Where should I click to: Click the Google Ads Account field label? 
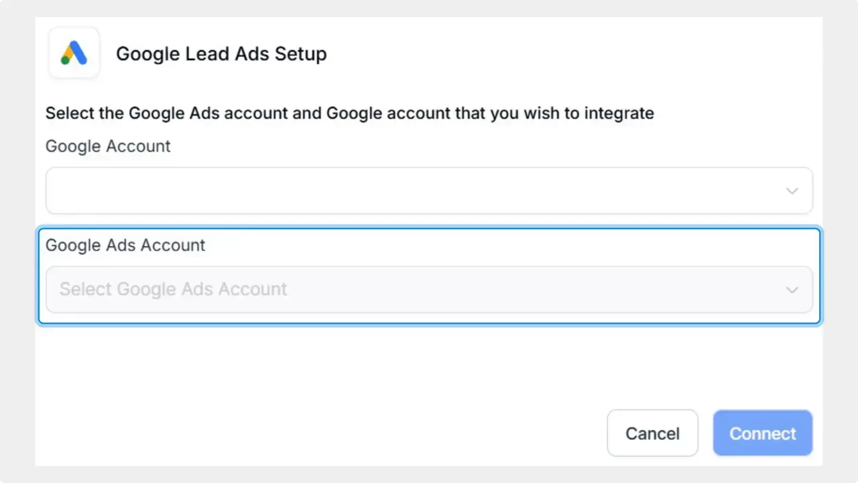coord(125,246)
